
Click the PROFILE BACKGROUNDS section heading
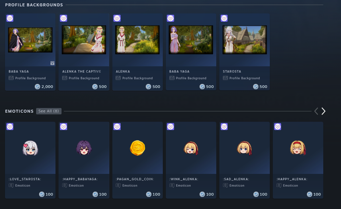coord(34,5)
